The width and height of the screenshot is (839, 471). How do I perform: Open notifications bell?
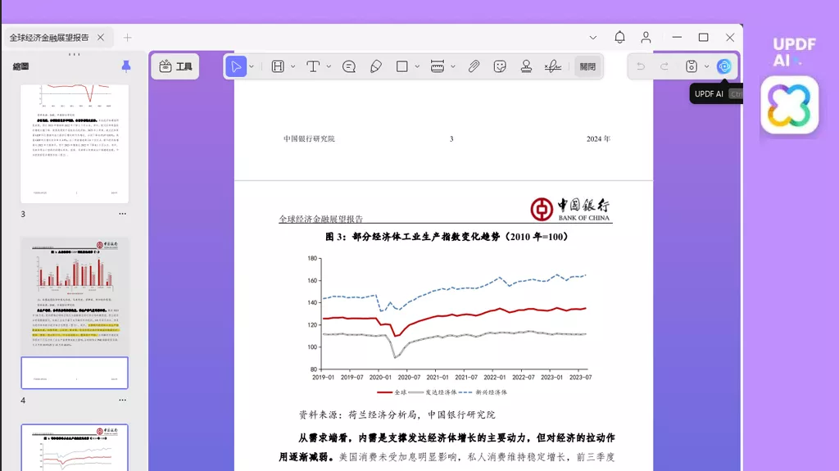click(619, 38)
